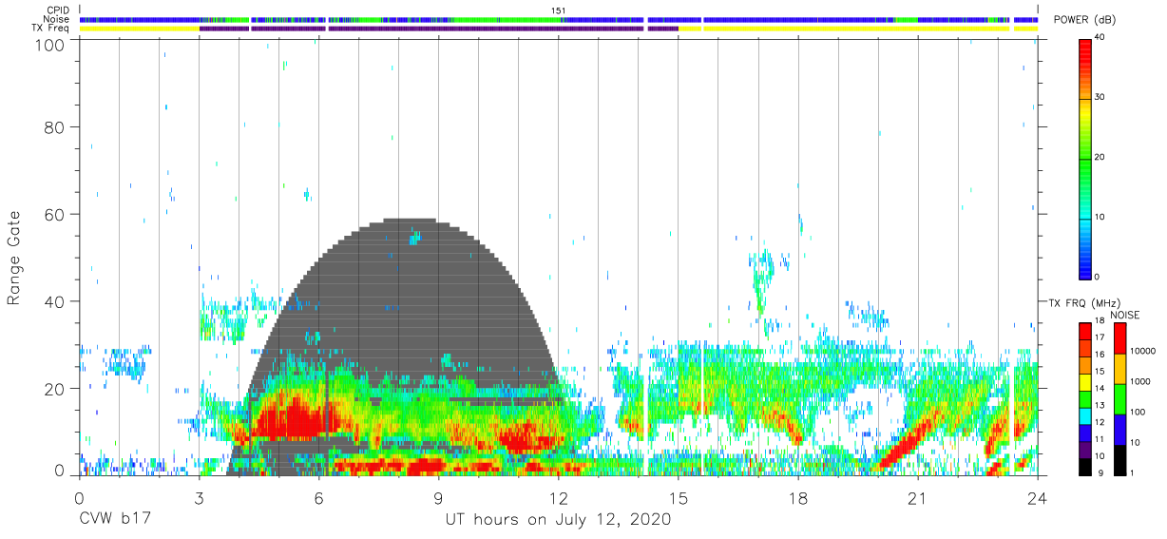Click 'UT hours on July 12, 2020' title
This screenshot has height=539, width=1167.
[x=558, y=520]
